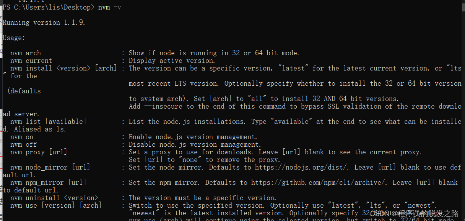Click the "nvm uninstall <version>" command
This screenshot has height=221, width=465.
pyautogui.click(x=54, y=198)
